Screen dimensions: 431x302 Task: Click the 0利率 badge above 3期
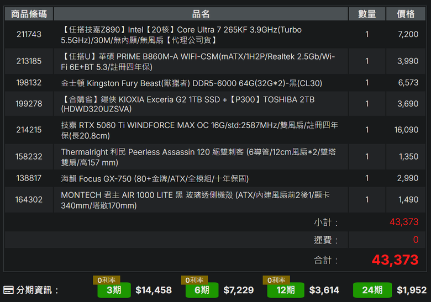point(107,280)
